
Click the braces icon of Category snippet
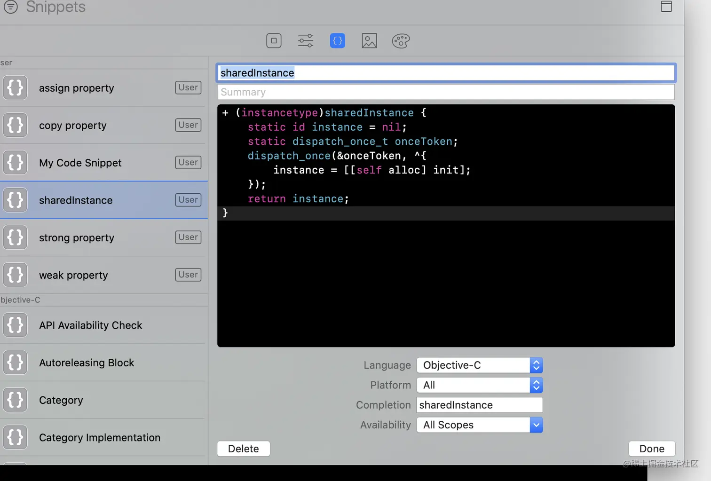[15, 400]
